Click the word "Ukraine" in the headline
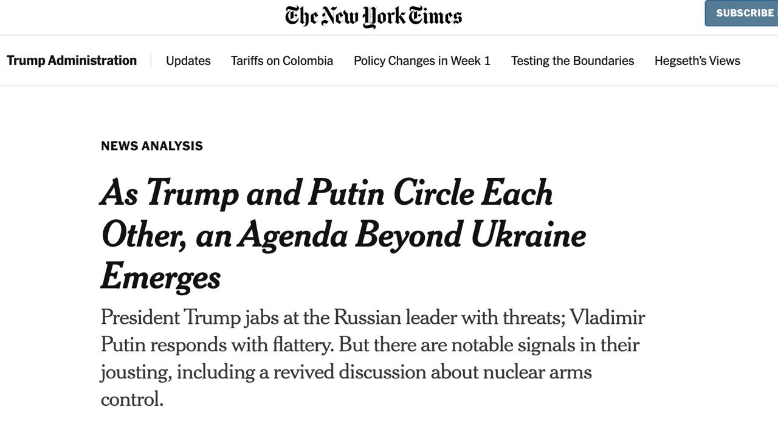Viewport: 778px width, 424px height. pyautogui.click(x=528, y=234)
